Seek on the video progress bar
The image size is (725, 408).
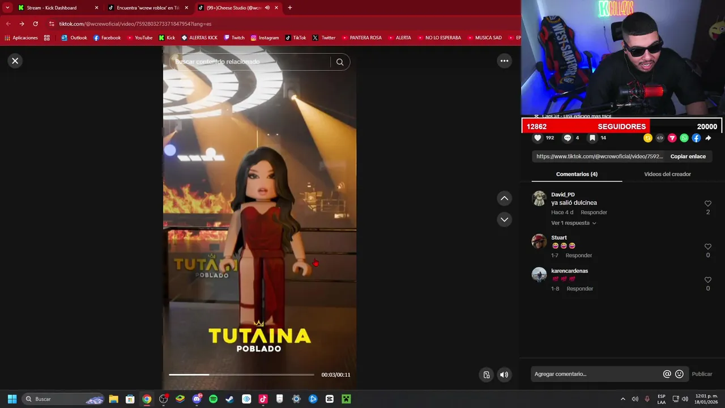[x=241, y=375]
